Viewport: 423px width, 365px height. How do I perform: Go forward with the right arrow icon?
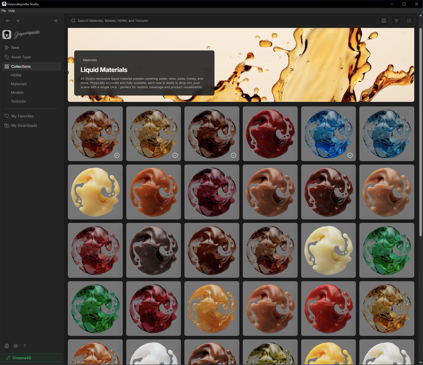(x=18, y=21)
